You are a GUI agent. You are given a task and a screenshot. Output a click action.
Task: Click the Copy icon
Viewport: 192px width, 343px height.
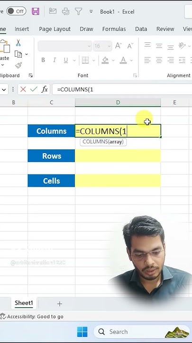tap(18, 54)
